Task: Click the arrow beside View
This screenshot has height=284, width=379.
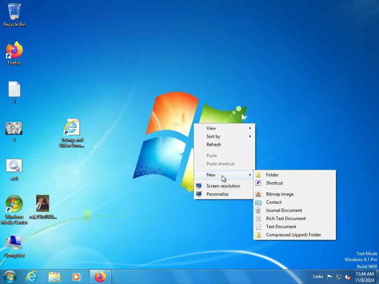Action: coord(250,128)
